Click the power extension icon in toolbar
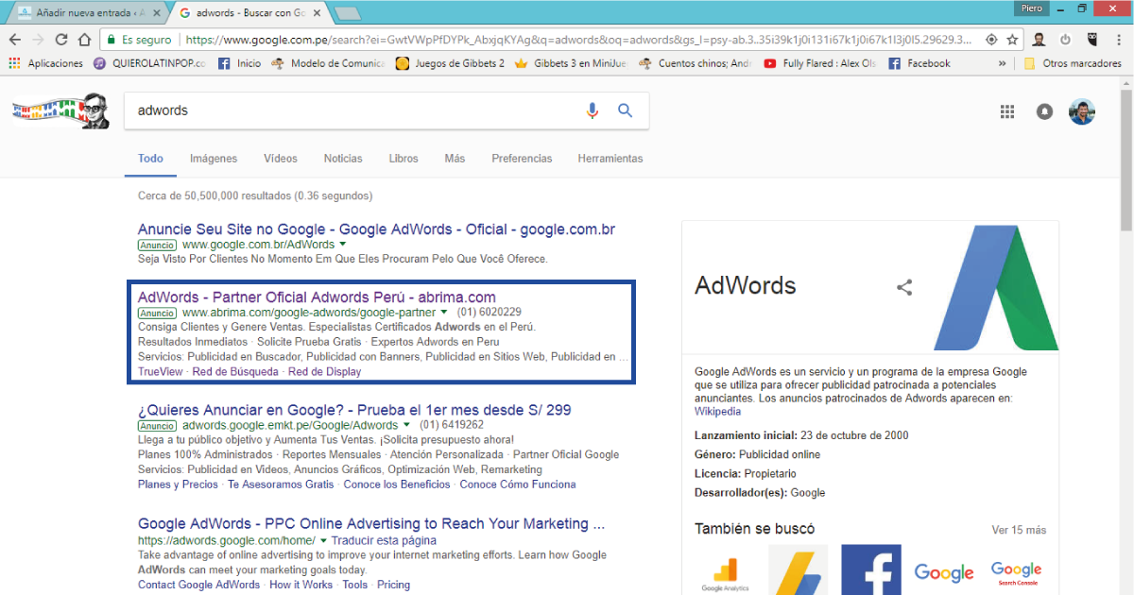The width and height of the screenshot is (1134, 595). click(1066, 40)
